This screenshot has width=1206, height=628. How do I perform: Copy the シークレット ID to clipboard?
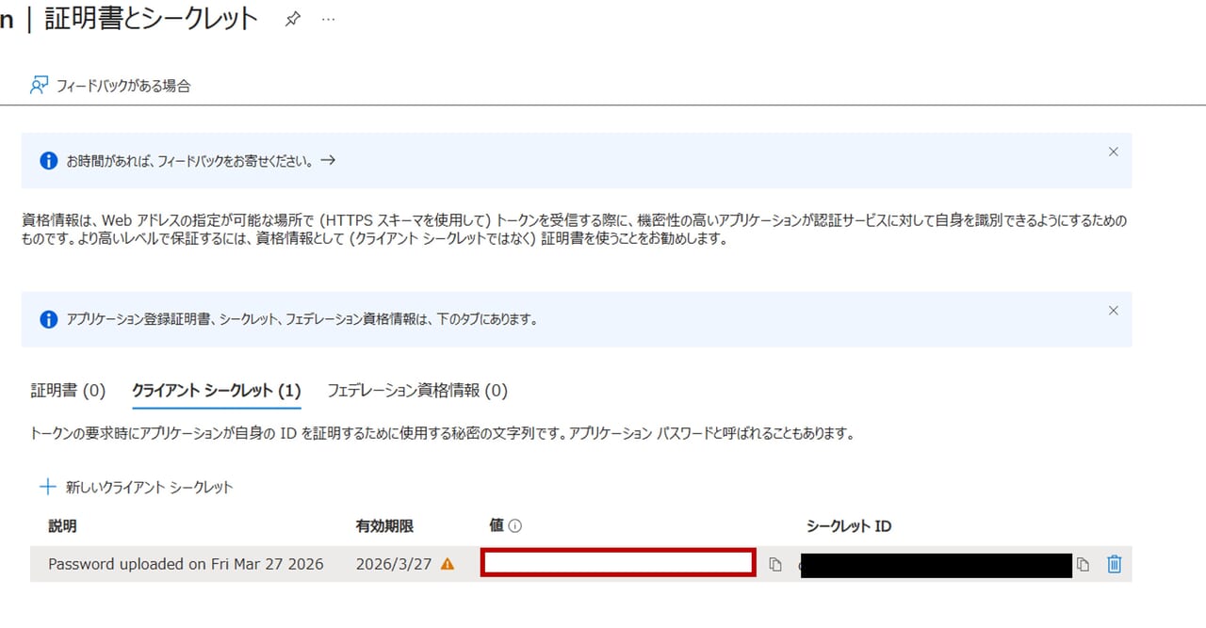coord(1084,565)
